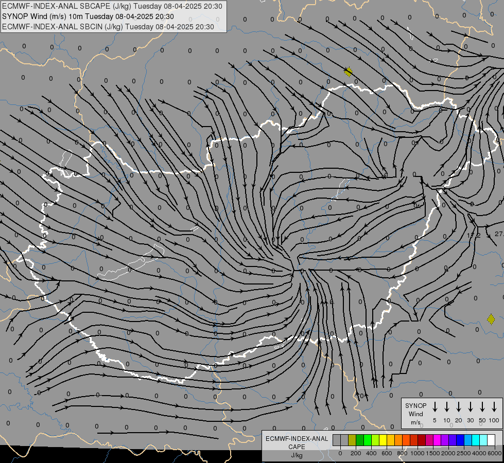Click the '2000' tick on CAPE scale

(448, 453)
